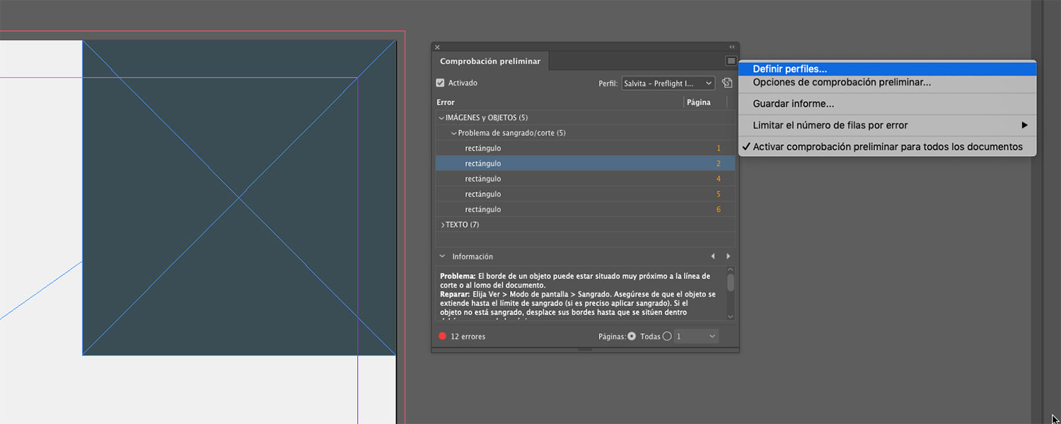1061x424 pixels.
Task: Uncheck the Activado checkbox
Action: click(441, 83)
